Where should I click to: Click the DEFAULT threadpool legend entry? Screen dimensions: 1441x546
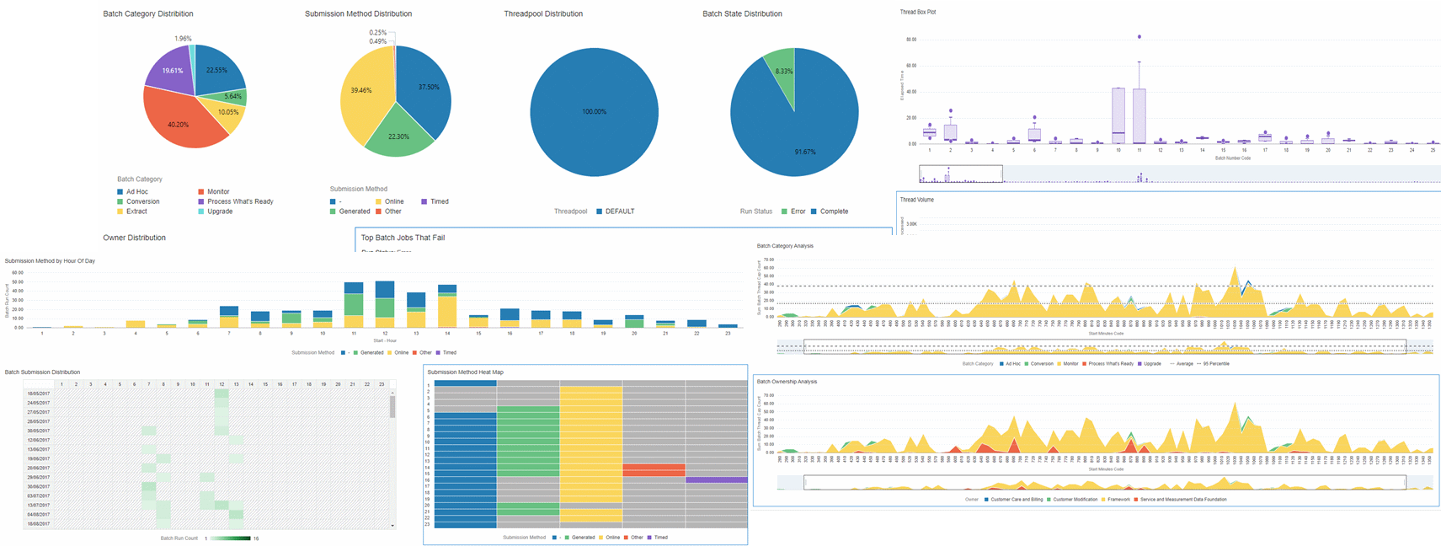[x=616, y=211]
